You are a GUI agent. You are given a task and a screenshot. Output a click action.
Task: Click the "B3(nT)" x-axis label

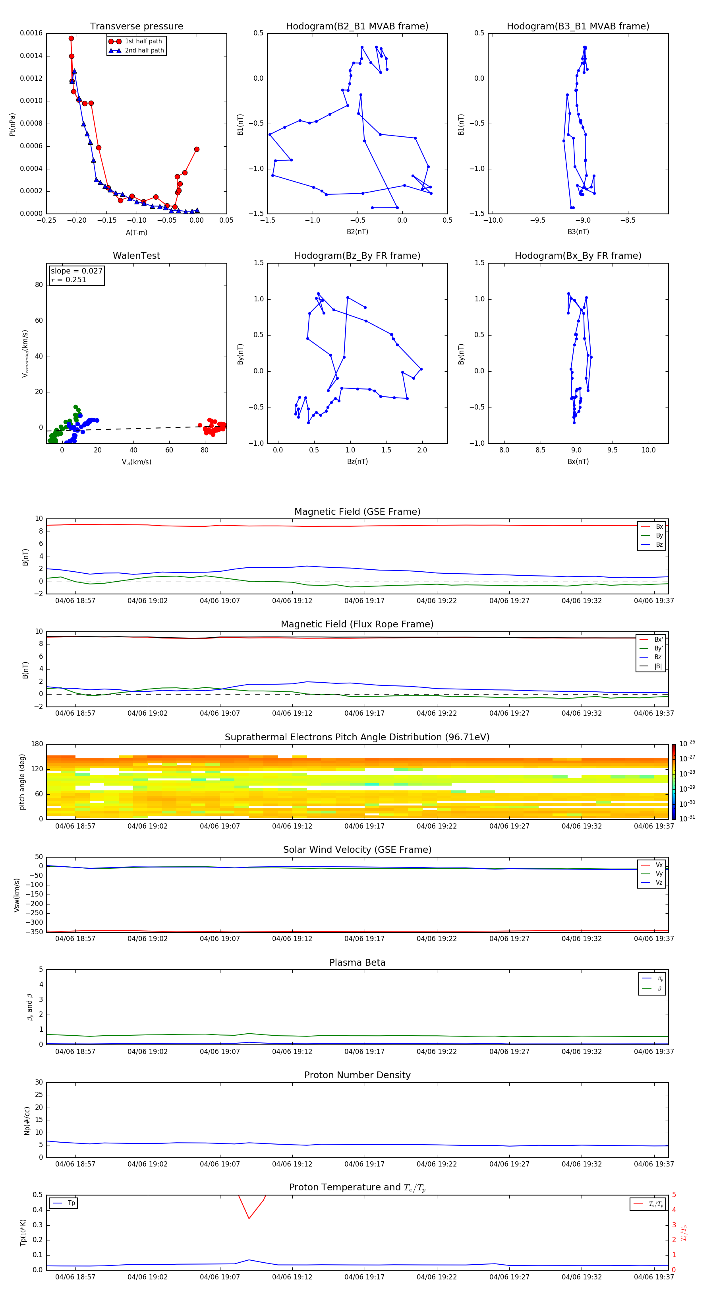[578, 232]
